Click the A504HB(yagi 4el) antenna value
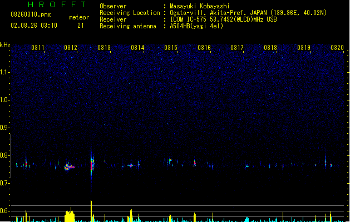Screen dimensions: 350x222 196,26
